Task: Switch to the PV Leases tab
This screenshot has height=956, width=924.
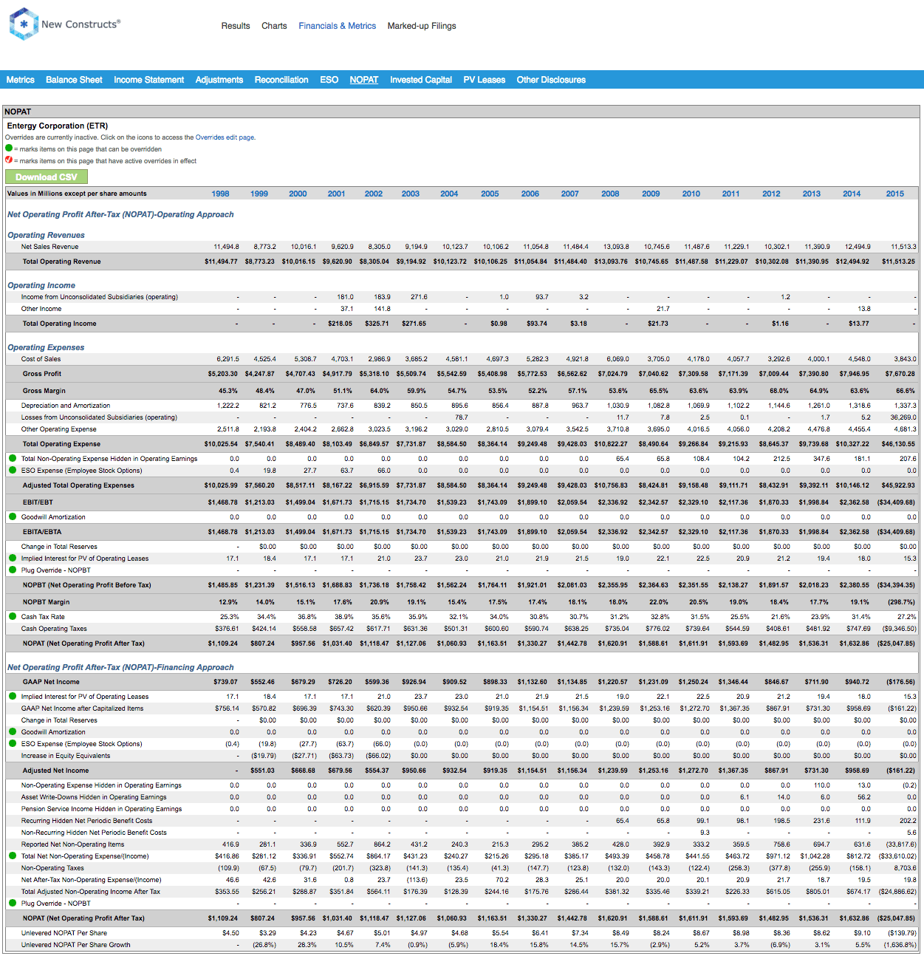Action: 485,80
